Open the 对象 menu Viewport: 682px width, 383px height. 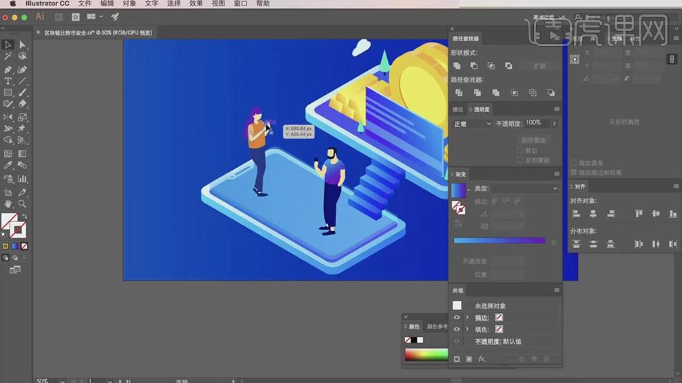(x=130, y=3)
